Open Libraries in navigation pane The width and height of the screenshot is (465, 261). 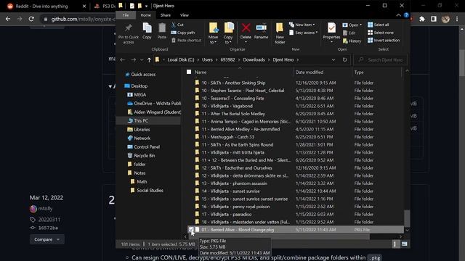click(142, 129)
